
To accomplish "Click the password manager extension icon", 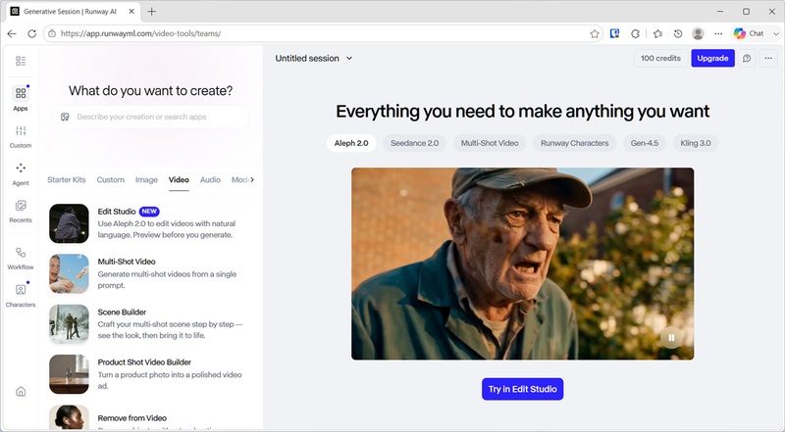I will click(x=615, y=33).
